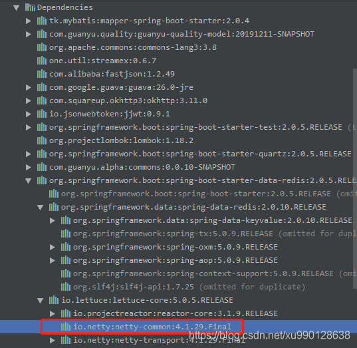The height and width of the screenshot is (348, 357).
Task: Expand spring-boot-starter-test arrow
Action: [28, 127]
